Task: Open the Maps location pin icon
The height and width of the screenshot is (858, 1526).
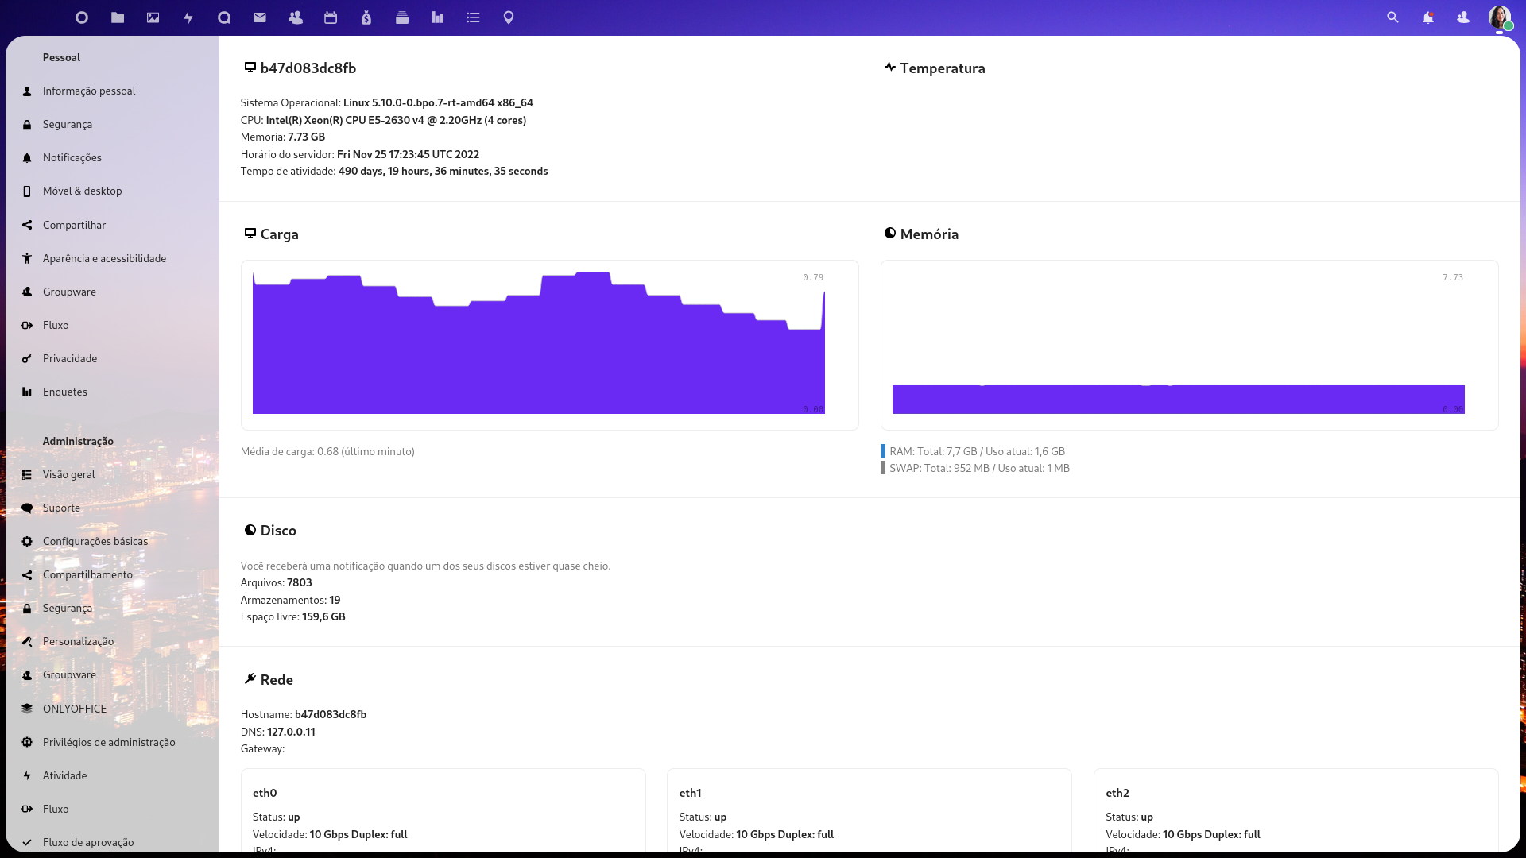Action: [x=509, y=17]
